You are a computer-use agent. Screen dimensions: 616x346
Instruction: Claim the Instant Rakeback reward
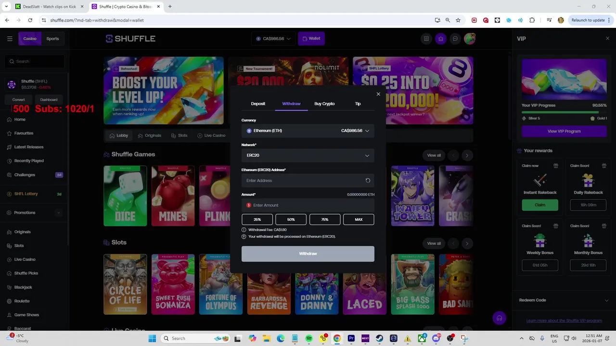click(x=540, y=205)
